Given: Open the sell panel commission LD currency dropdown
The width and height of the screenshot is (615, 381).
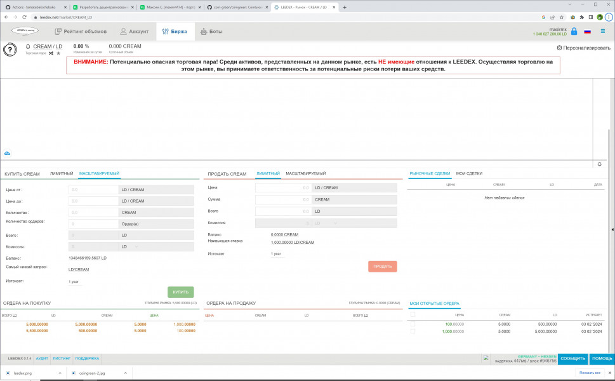Looking at the screenshot, I should click(325, 223).
